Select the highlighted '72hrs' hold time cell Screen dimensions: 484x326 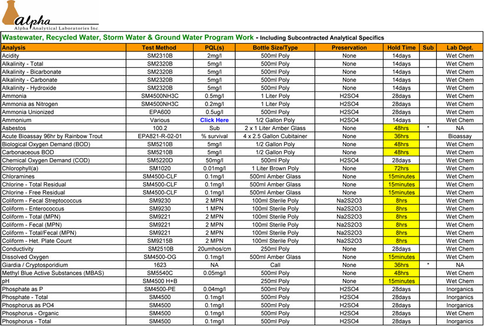(x=401, y=169)
